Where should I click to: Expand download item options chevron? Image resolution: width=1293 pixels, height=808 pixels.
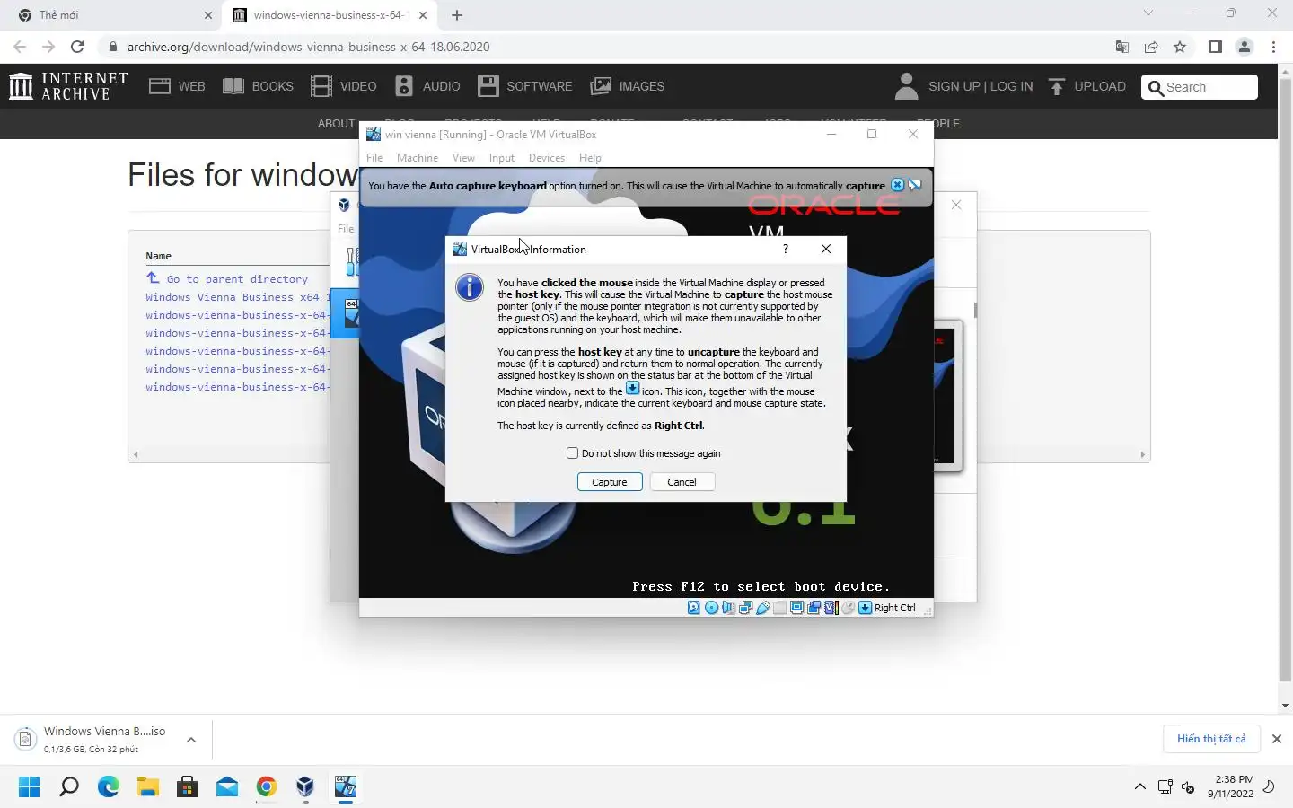[x=191, y=740]
